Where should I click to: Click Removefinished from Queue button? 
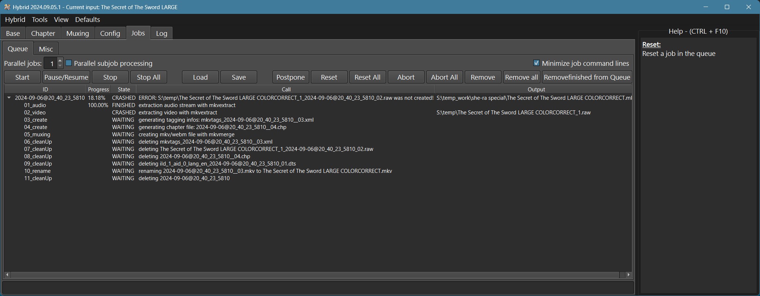tap(587, 77)
